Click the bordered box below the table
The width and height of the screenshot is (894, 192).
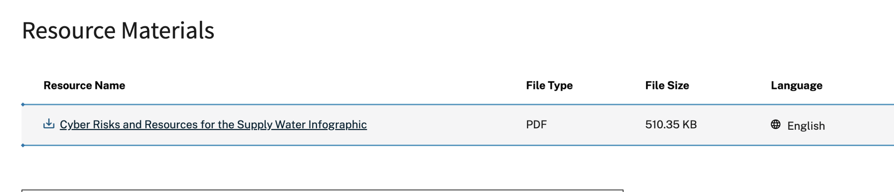(322, 191)
